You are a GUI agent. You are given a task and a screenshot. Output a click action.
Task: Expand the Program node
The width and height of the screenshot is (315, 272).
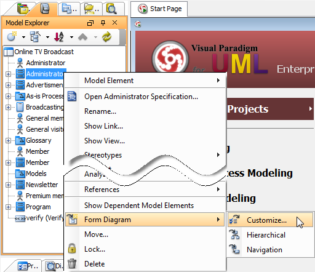pos(8,207)
